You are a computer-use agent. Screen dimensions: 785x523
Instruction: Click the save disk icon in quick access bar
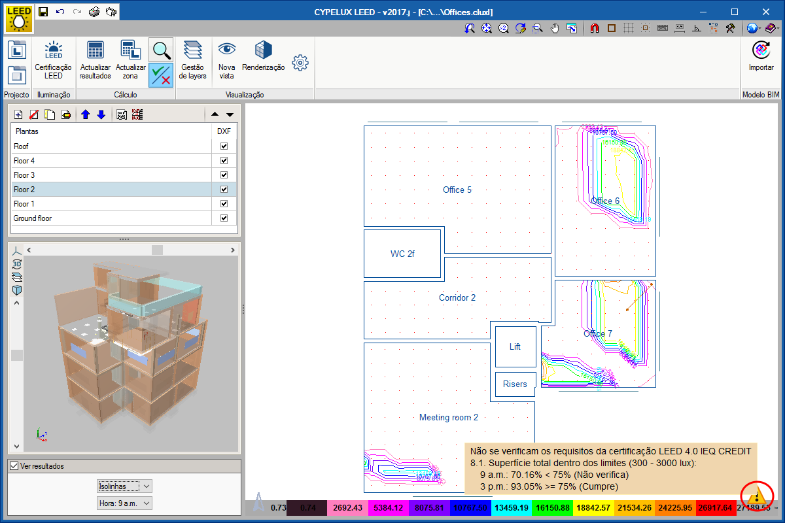tap(43, 12)
